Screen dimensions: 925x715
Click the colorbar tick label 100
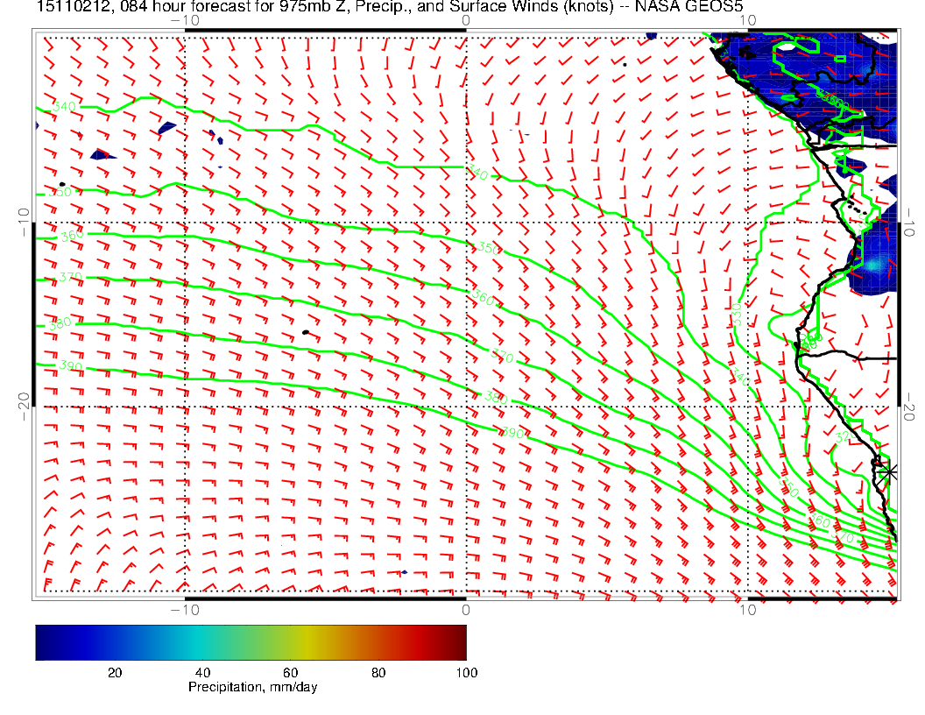[x=466, y=672]
